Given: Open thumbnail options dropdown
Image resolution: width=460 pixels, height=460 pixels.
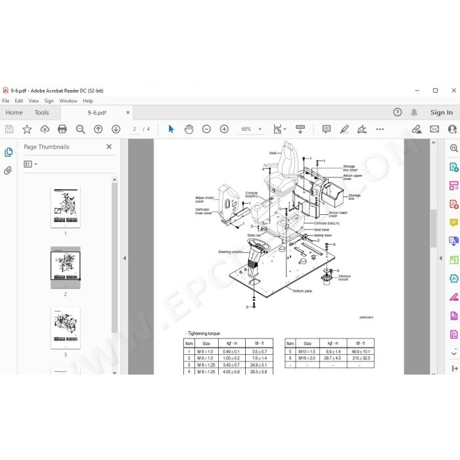Looking at the screenshot, I should 30,164.
